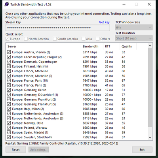Click the 17 ms RTT value
Screen dimensions: 158x158
109,90
